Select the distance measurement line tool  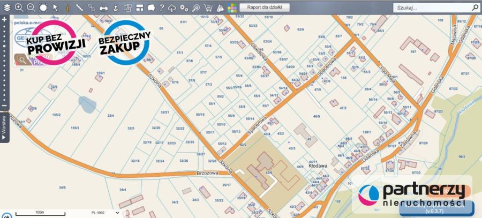pyautogui.click(x=79, y=7)
